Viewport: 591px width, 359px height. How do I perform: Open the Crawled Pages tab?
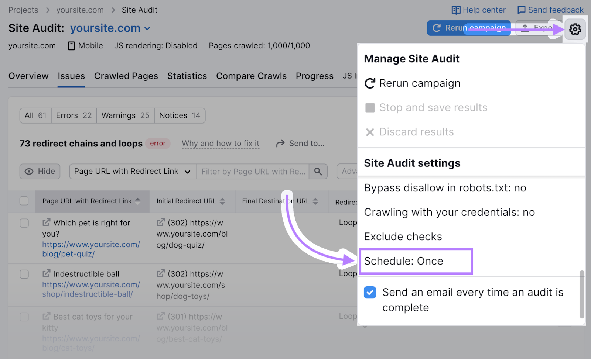126,76
